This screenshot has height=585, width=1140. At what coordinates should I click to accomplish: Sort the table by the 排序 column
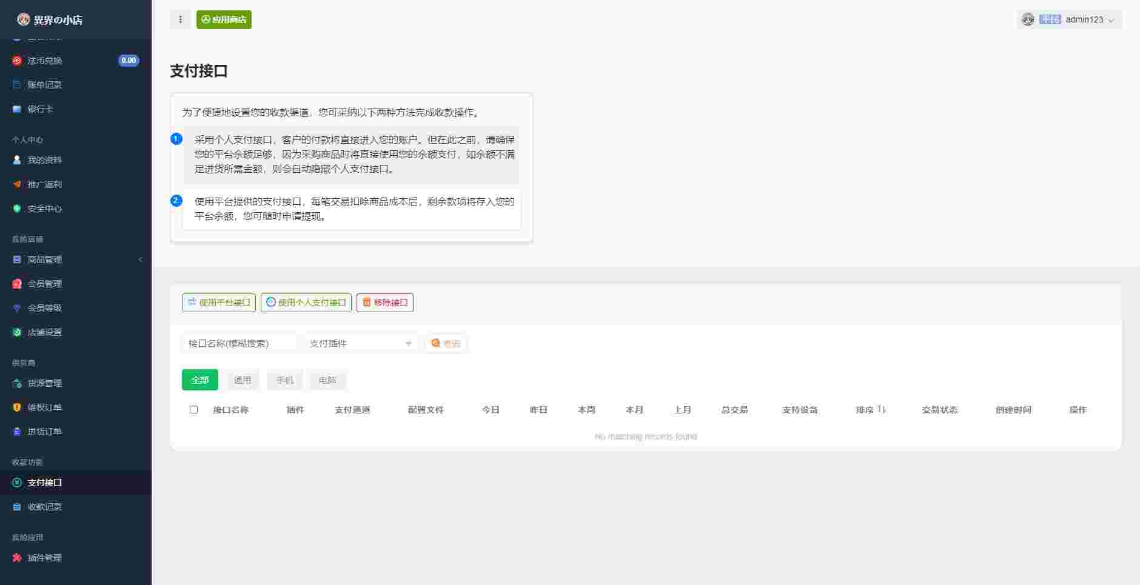click(871, 410)
